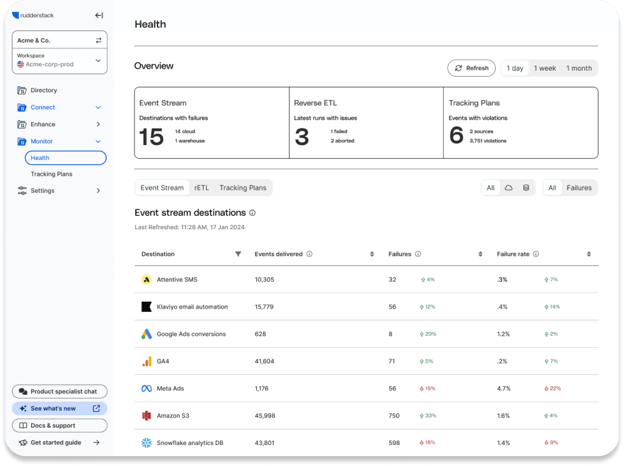This screenshot has width=624, height=466.
Task: Open Klaviyo email automation destination
Action: pyautogui.click(x=192, y=307)
